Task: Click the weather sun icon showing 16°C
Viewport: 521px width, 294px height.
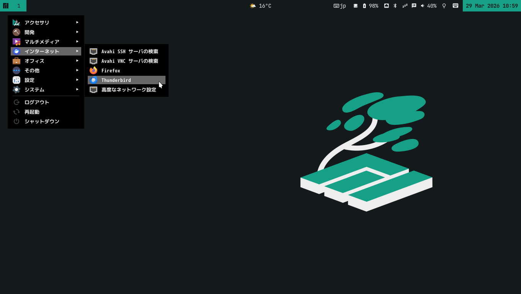Action: coord(252,6)
